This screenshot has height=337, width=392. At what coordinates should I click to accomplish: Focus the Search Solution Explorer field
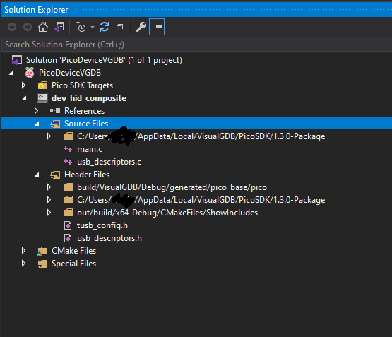196,45
